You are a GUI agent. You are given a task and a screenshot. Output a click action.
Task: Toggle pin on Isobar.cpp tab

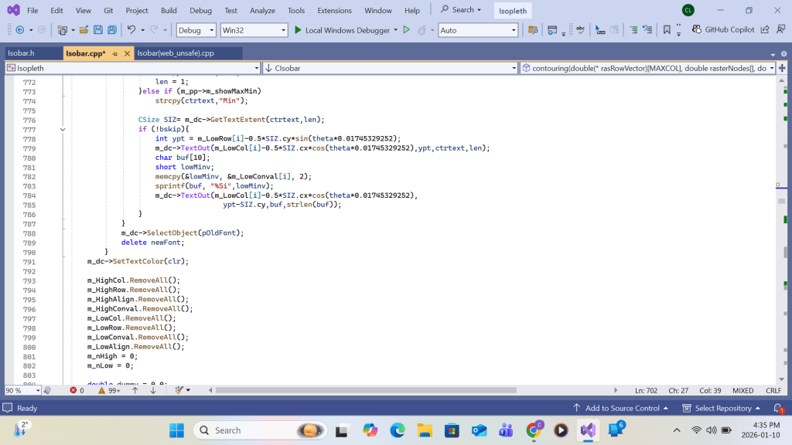(114, 53)
